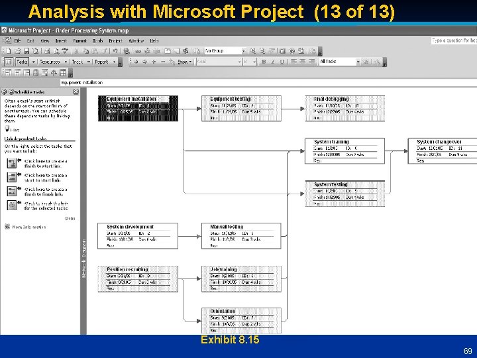Viewport: 477px width, 358px height.
Task: Click the Copy Picture camera icon
Action: coord(283,51)
